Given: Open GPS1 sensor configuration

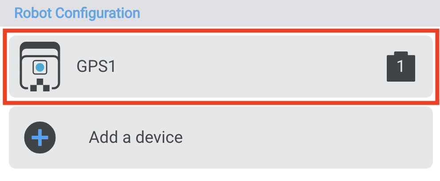Looking at the screenshot, I should click(x=220, y=67).
